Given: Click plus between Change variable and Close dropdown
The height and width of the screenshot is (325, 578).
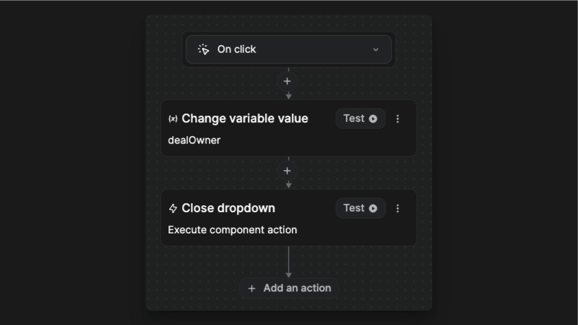Looking at the screenshot, I should pos(288,170).
